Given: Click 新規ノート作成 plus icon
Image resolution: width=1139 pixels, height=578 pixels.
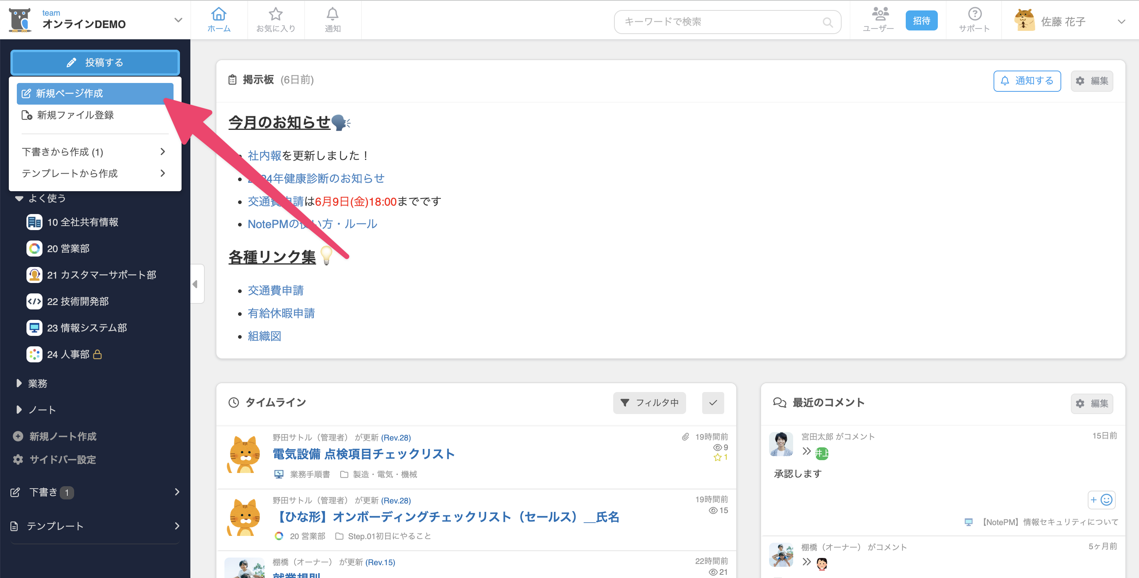Looking at the screenshot, I should click(x=18, y=437).
